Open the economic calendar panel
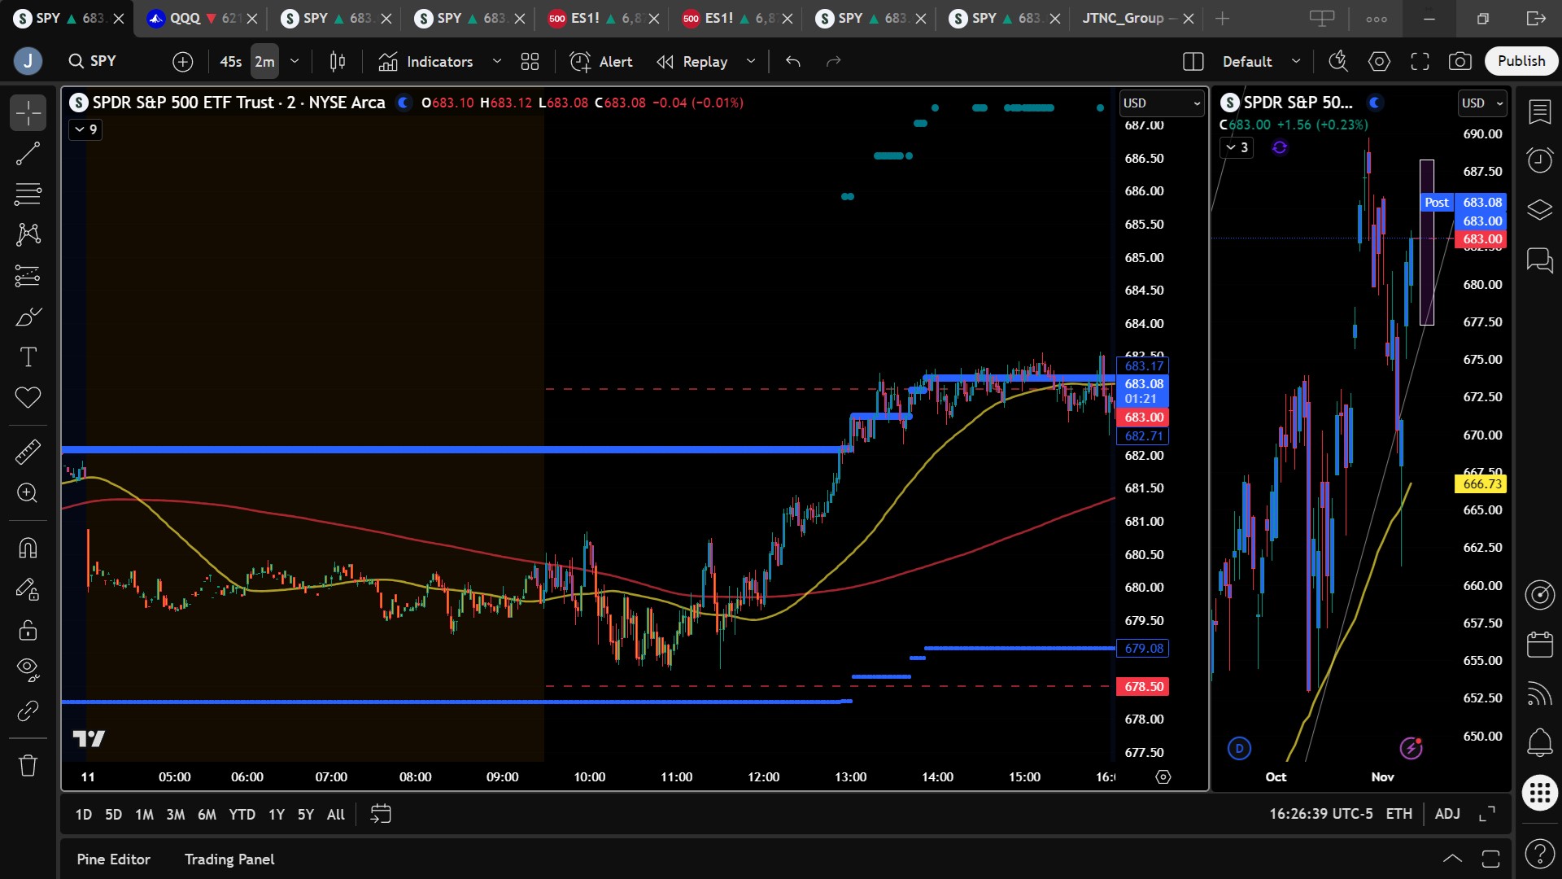Viewport: 1562px width, 879px height. [x=1539, y=645]
